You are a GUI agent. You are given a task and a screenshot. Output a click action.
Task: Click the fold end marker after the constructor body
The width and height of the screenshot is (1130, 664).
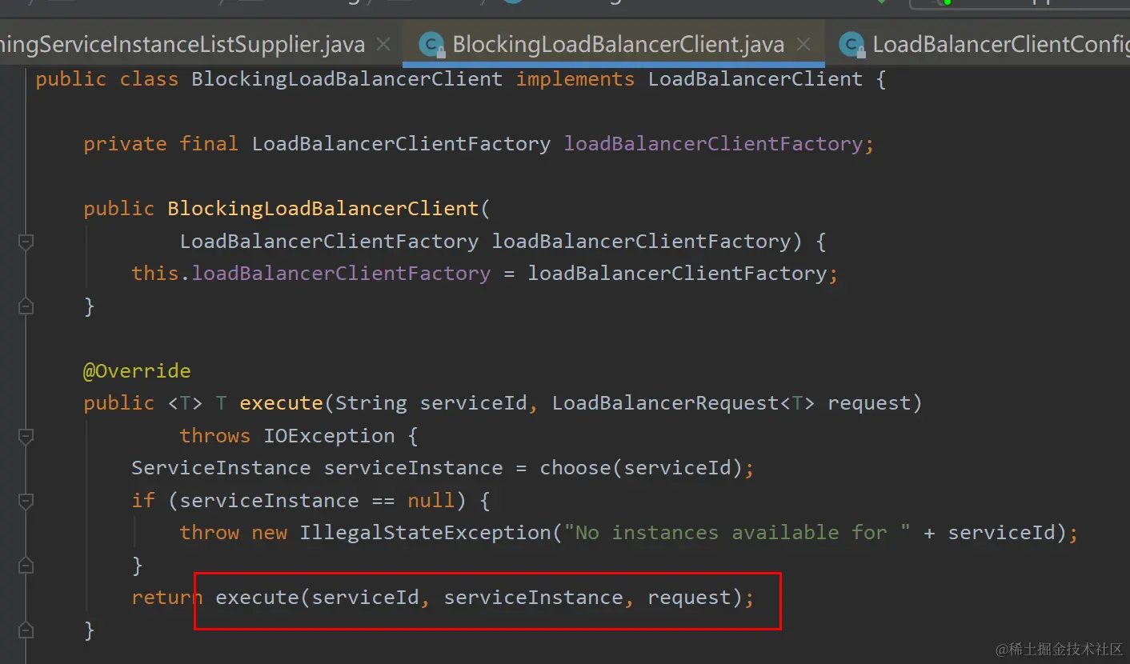click(26, 306)
